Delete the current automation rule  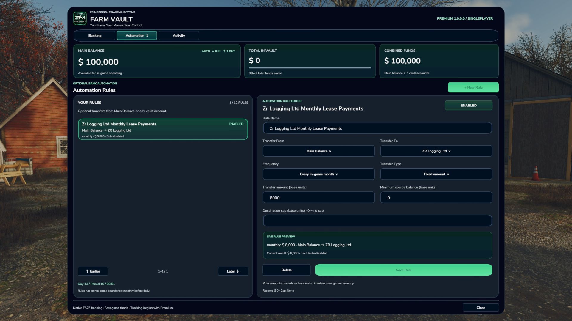[286, 270]
